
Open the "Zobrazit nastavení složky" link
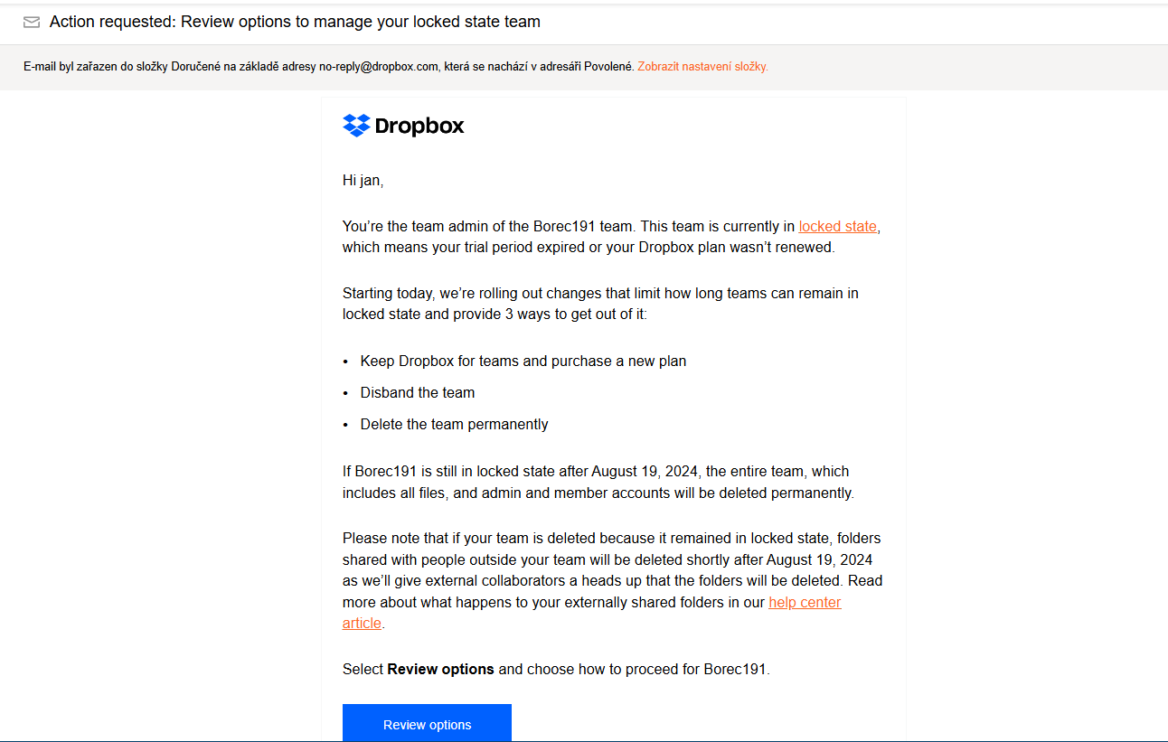(702, 67)
